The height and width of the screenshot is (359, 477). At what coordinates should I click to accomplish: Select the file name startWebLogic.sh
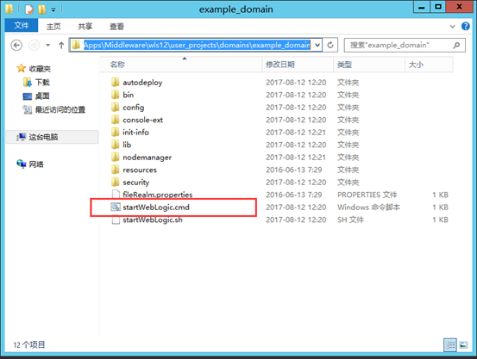(x=153, y=220)
